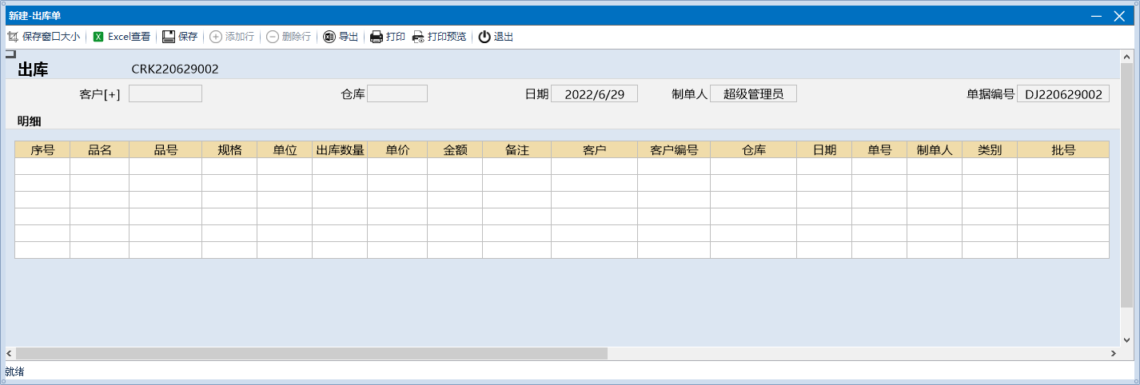Click the horizontal scrollbar right arrow
Viewport: 1140px width, 385px height.
[1113, 353]
